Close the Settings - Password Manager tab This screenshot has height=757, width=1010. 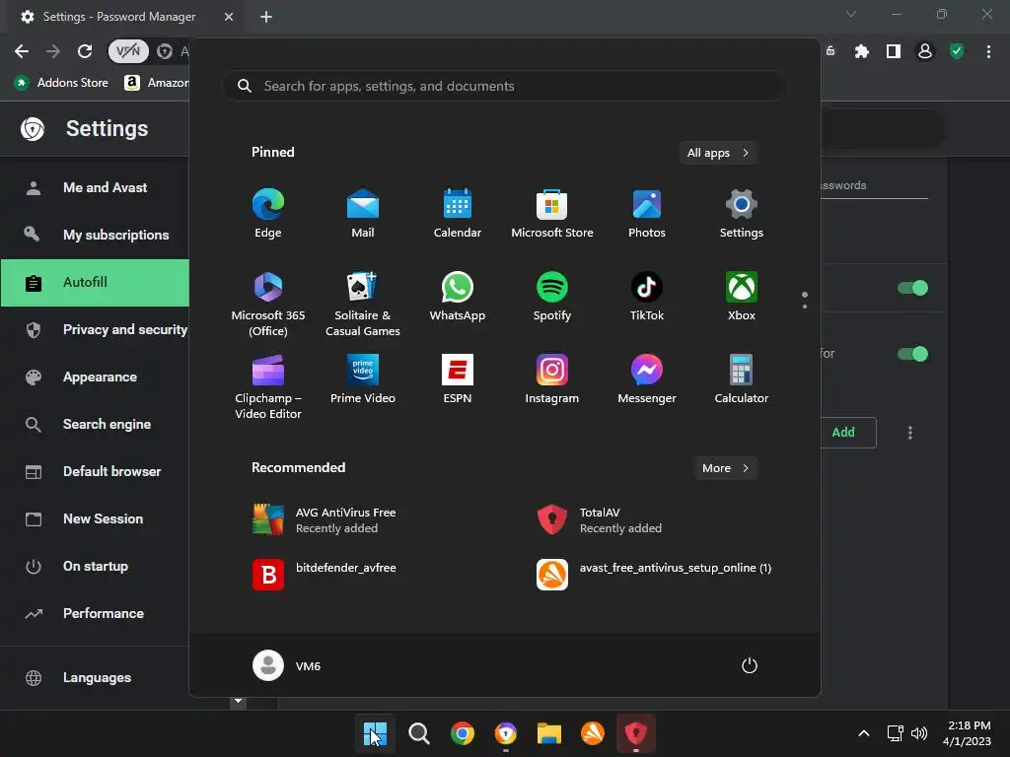click(229, 17)
